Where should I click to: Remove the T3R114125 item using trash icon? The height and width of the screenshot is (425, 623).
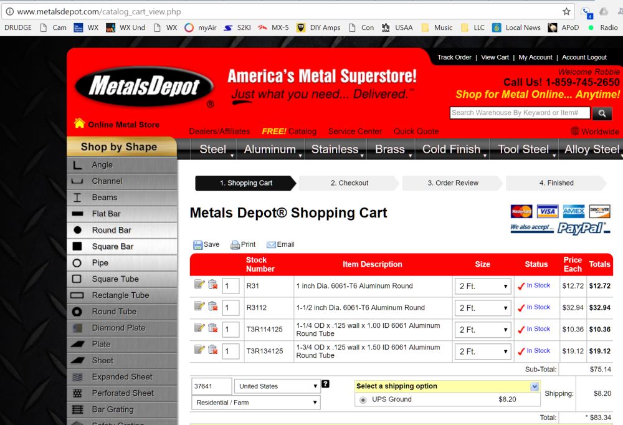(212, 328)
